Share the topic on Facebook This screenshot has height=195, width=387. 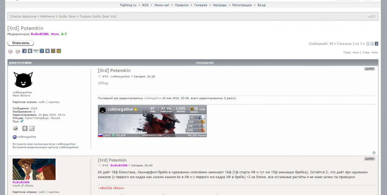(x=24, y=51)
